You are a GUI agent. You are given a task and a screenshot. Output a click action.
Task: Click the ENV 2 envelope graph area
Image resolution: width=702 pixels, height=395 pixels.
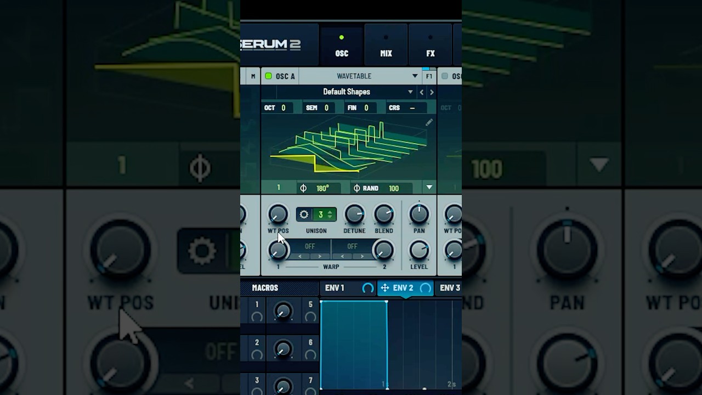tap(390, 345)
